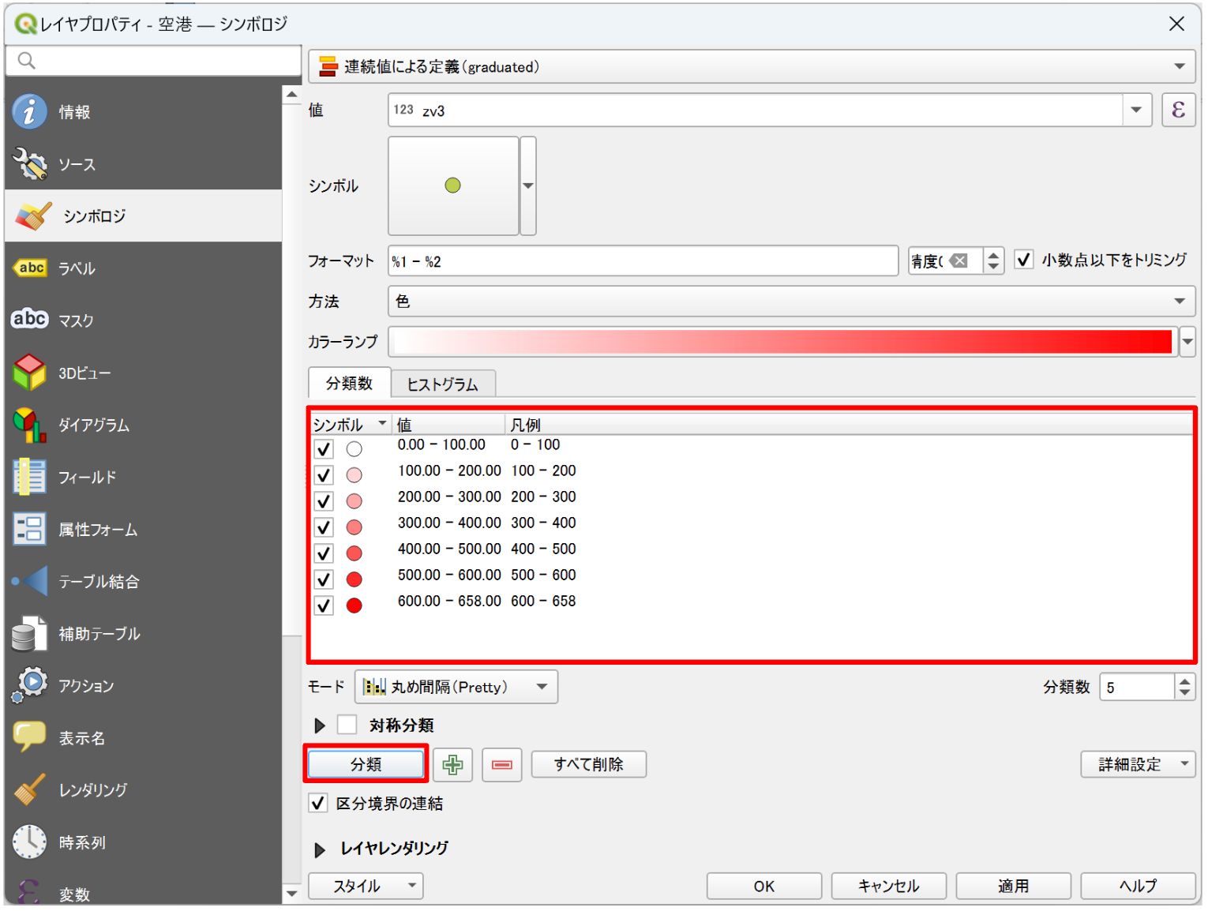Click the フォーマット %1 - %2 input field
This screenshot has height=911, width=1208.
tap(643, 261)
